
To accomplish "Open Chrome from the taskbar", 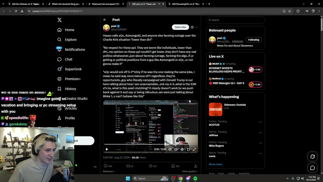I will pos(180,178).
